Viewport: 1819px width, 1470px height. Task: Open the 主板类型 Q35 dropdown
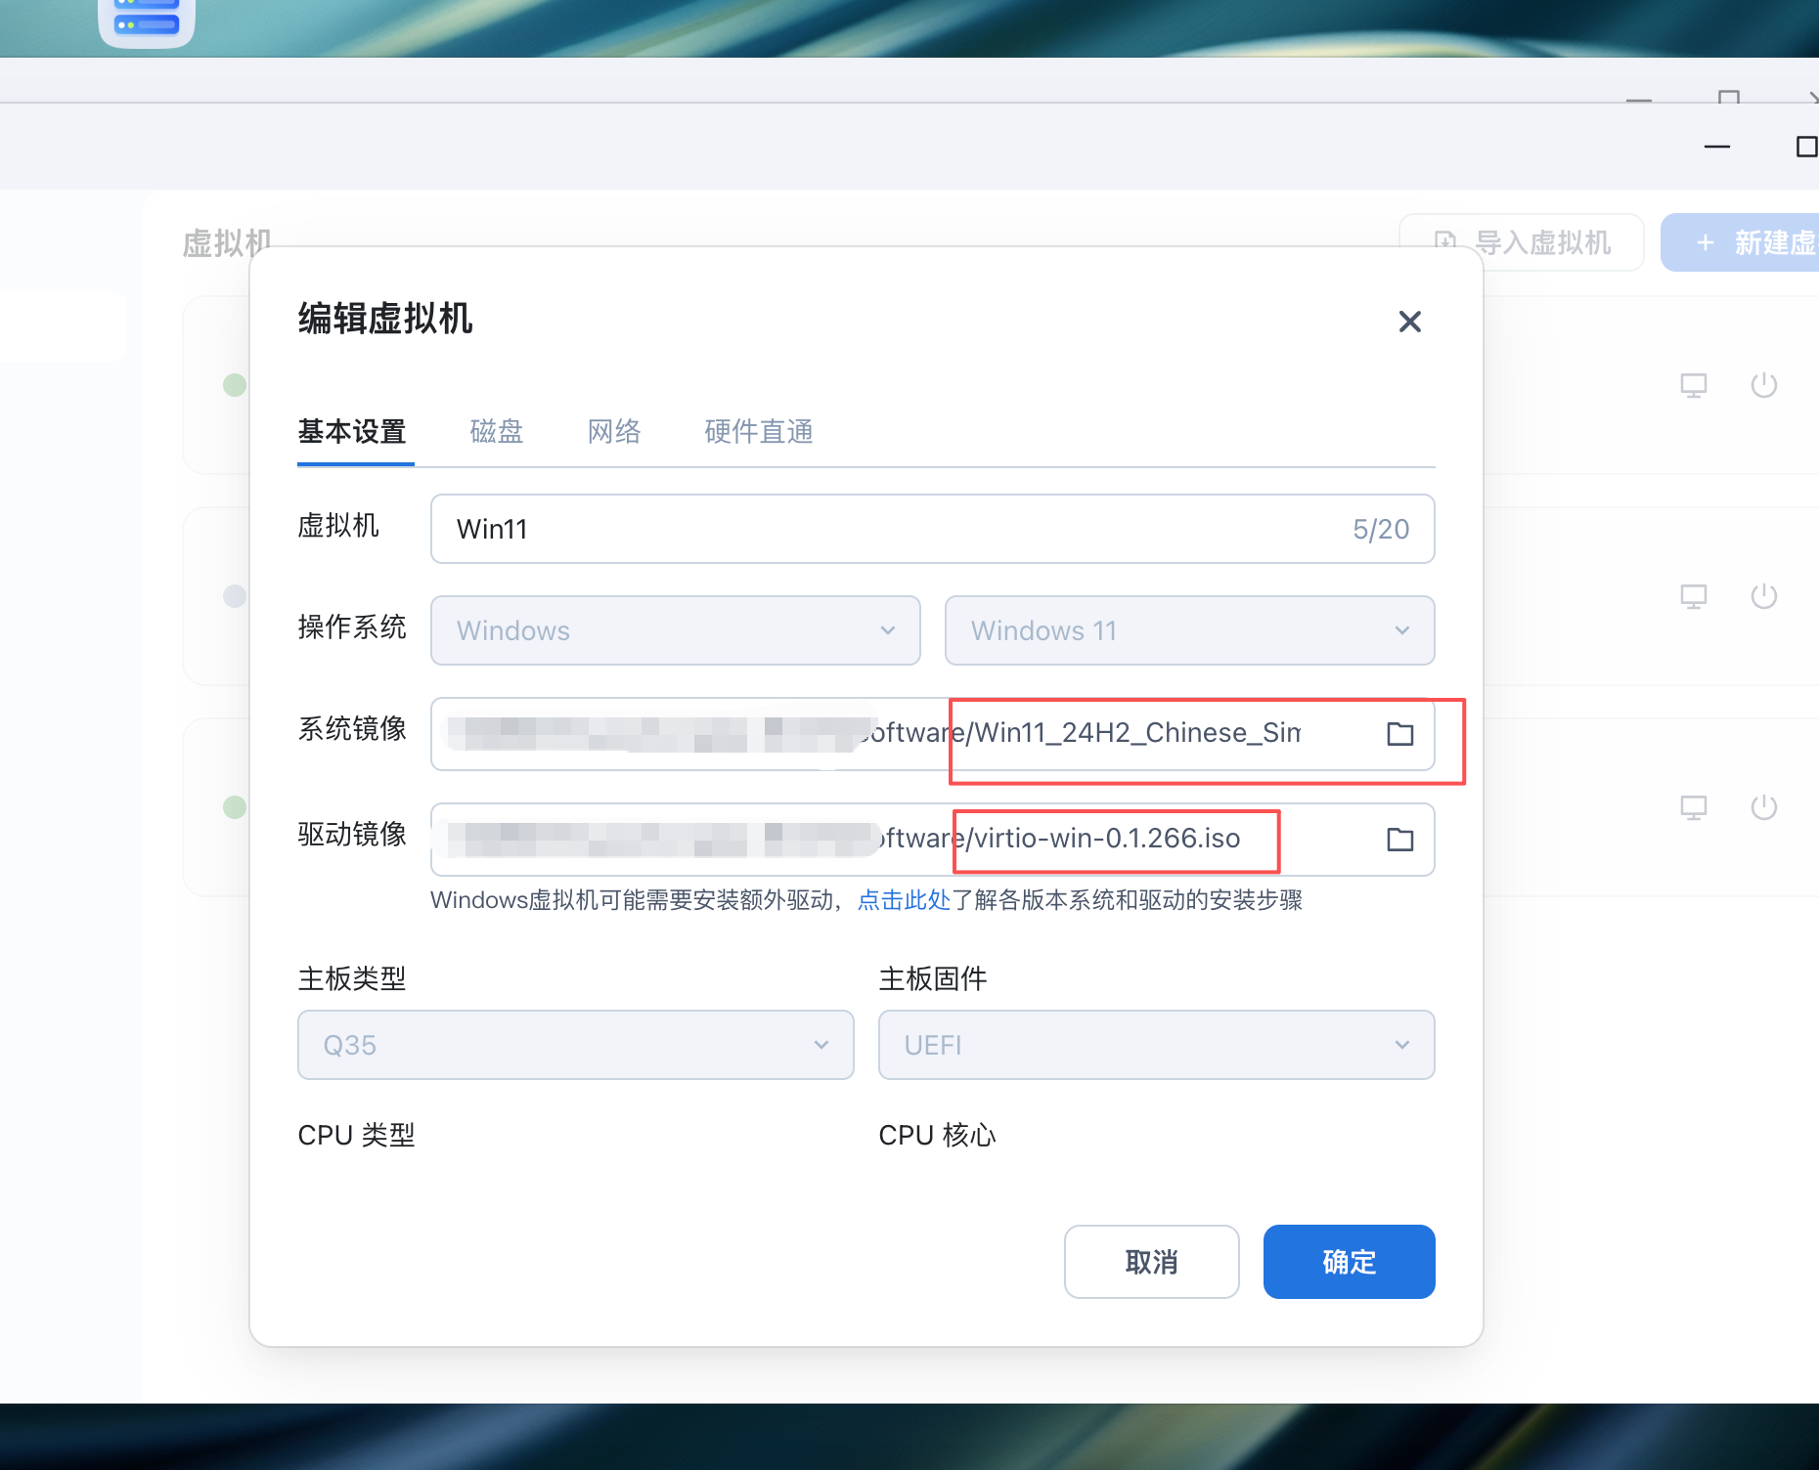pos(576,1045)
